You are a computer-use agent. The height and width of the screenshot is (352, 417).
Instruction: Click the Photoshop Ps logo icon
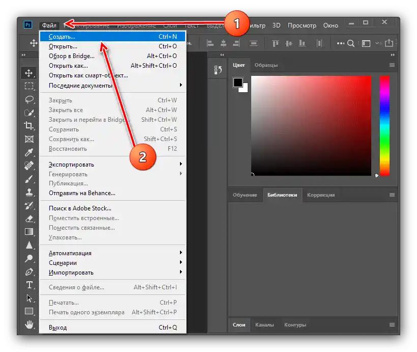28,25
